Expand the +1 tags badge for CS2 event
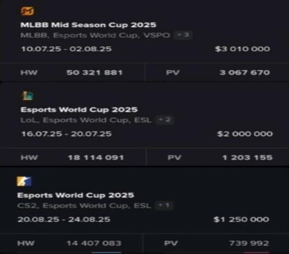Viewport: 289px width, 254px height. [x=164, y=206]
